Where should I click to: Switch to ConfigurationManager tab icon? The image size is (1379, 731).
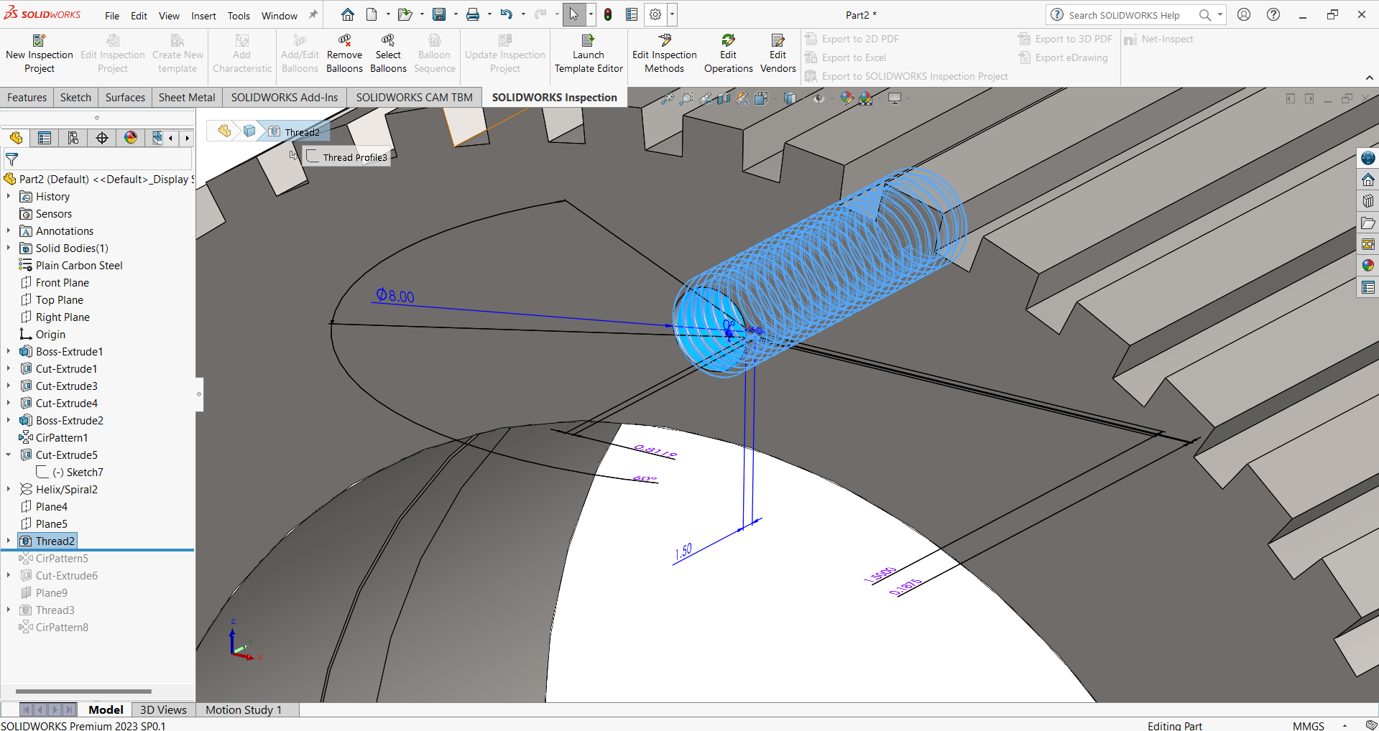coord(73,138)
